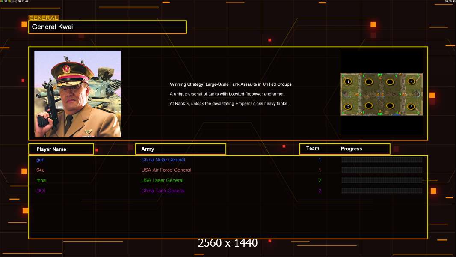The width and height of the screenshot is (456, 257).
Task: Click the Team column header
Action: [x=313, y=149]
